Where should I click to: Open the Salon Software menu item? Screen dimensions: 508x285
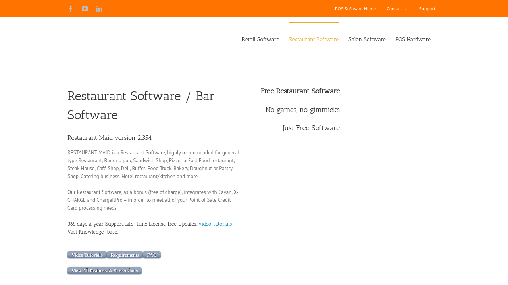pyautogui.click(x=367, y=39)
